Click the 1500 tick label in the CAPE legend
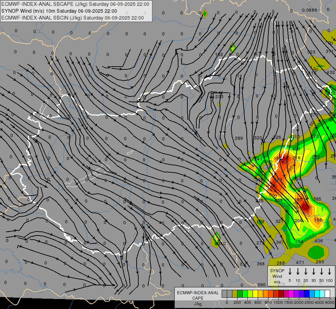Viewport: 336px width, 309px height. [x=289, y=302]
